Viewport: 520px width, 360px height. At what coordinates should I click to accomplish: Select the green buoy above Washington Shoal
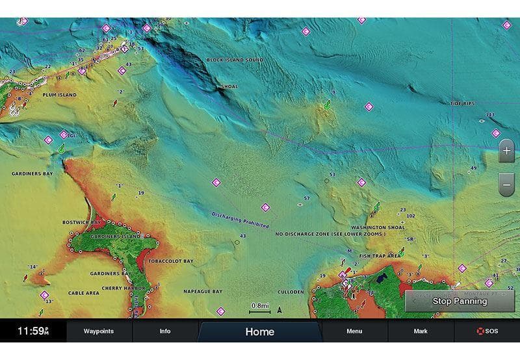tap(376, 207)
